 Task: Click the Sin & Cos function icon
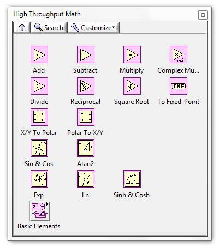39,148
